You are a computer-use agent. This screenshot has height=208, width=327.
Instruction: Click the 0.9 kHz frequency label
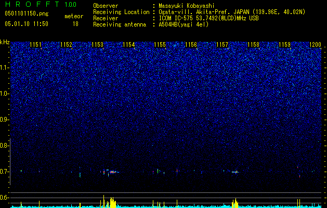4,120
